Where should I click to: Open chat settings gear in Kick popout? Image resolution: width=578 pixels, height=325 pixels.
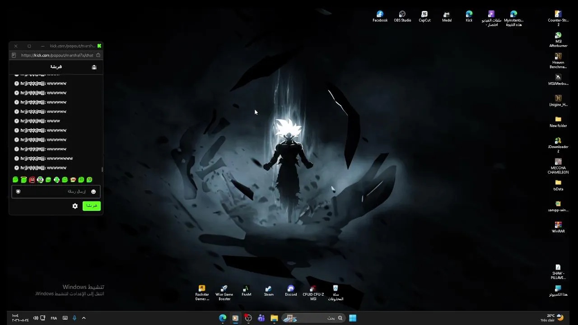pos(75,206)
